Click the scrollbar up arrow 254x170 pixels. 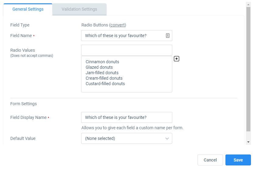pos(248,5)
